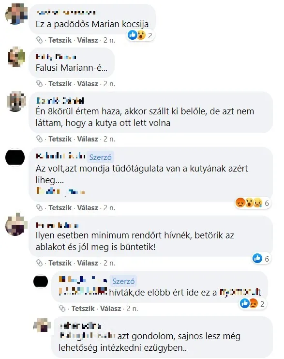Open reactions on hívták reply comment
The width and height of the screenshot is (284, 359).
(253, 304)
